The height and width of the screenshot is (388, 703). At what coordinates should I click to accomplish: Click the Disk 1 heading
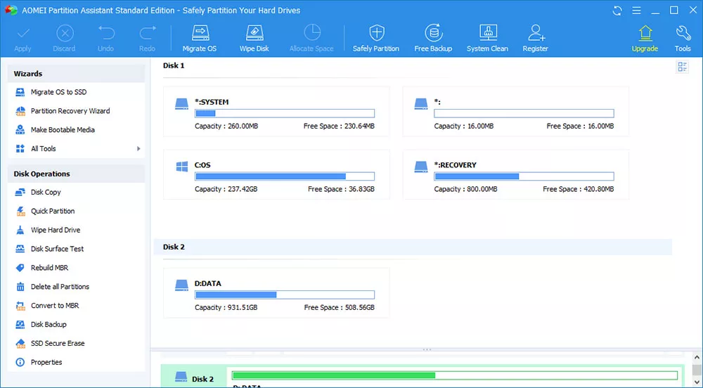(x=174, y=65)
